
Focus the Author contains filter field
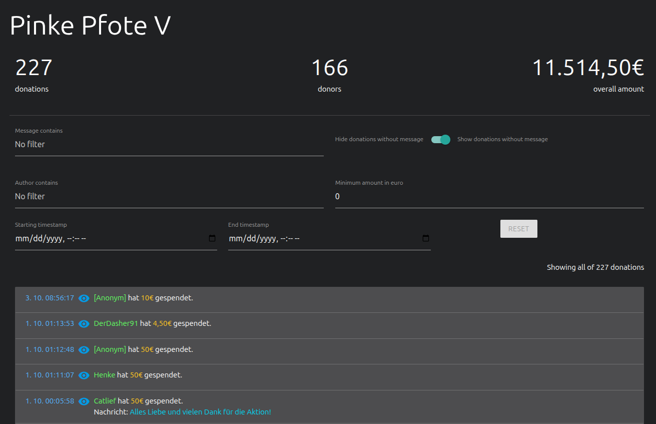[x=169, y=197]
